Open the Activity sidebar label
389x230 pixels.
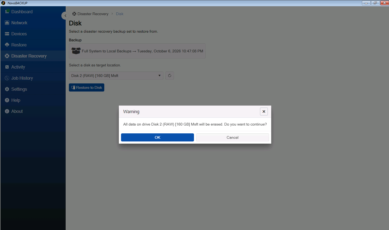click(18, 67)
